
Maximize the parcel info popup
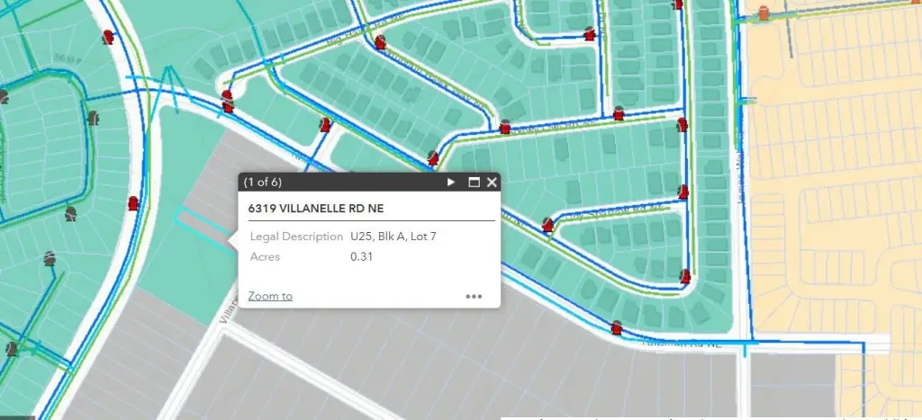(474, 183)
